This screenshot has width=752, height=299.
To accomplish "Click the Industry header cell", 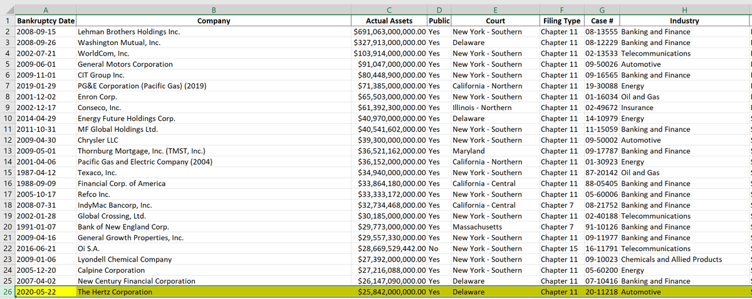I will click(x=684, y=21).
